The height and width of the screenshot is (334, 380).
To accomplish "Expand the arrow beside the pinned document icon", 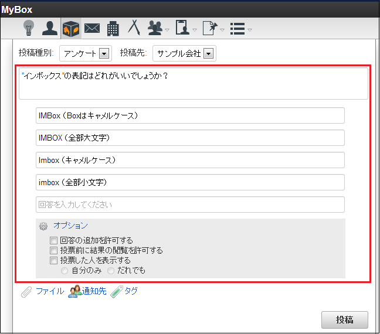I will 222,30.
